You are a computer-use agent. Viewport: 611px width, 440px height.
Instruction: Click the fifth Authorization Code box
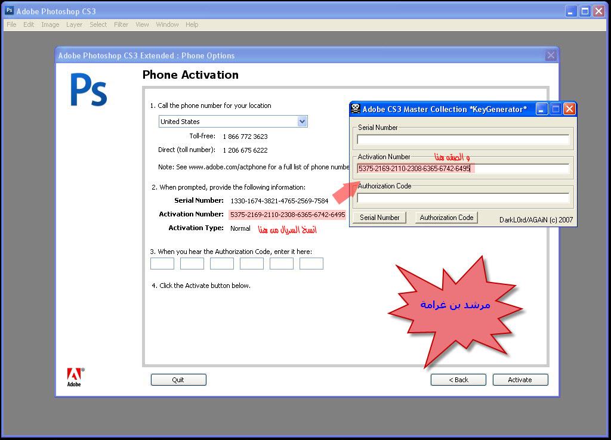pyautogui.click(x=282, y=264)
